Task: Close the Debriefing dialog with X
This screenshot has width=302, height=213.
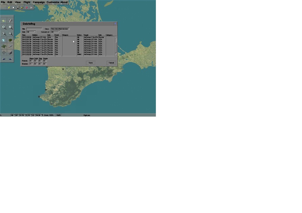Action: click(x=115, y=23)
